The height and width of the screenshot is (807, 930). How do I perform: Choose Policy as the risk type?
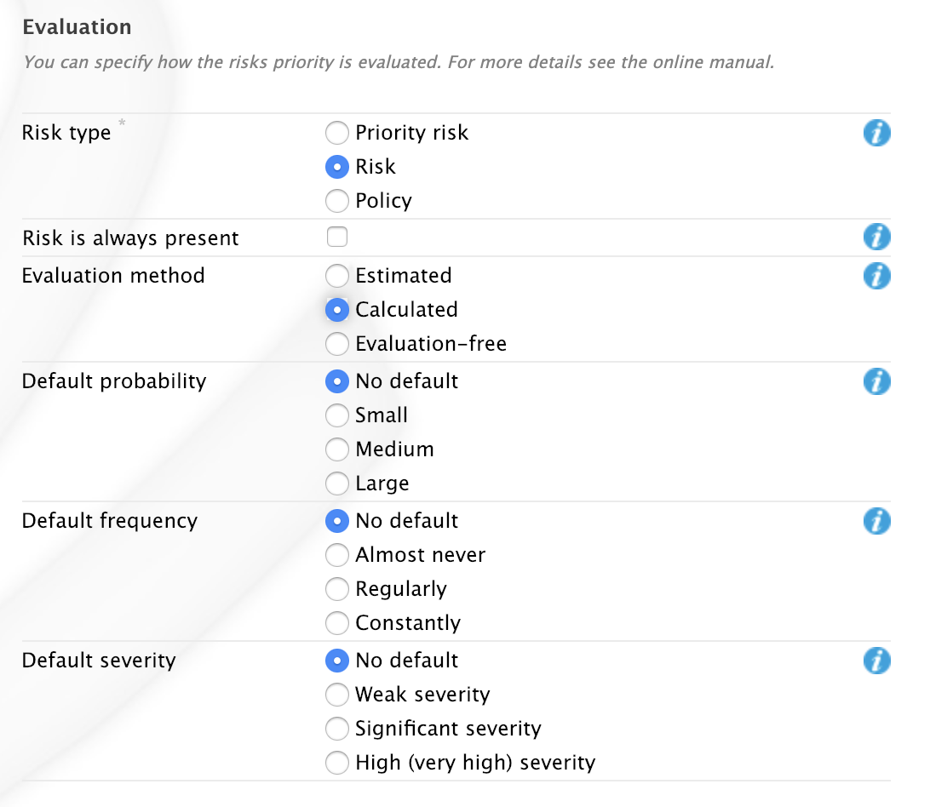[337, 201]
